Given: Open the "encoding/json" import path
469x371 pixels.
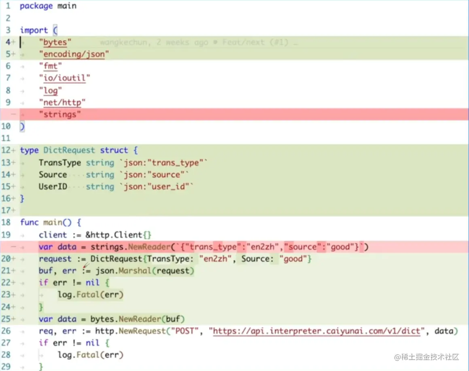Looking at the screenshot, I should (74, 54).
